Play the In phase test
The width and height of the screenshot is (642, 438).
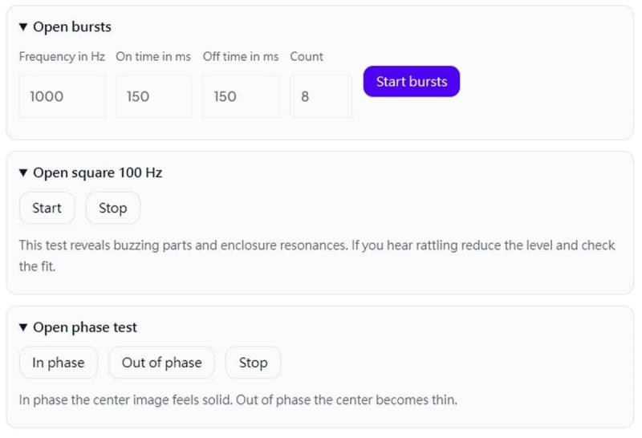(x=58, y=363)
